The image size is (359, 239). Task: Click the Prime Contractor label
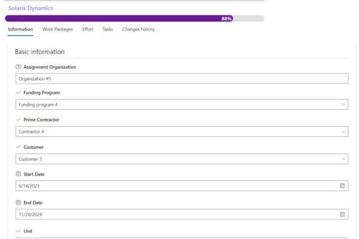tap(41, 119)
